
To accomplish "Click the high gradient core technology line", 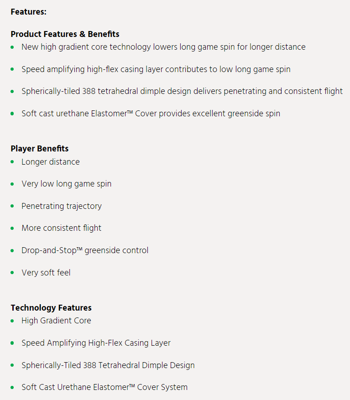I will click(163, 47).
